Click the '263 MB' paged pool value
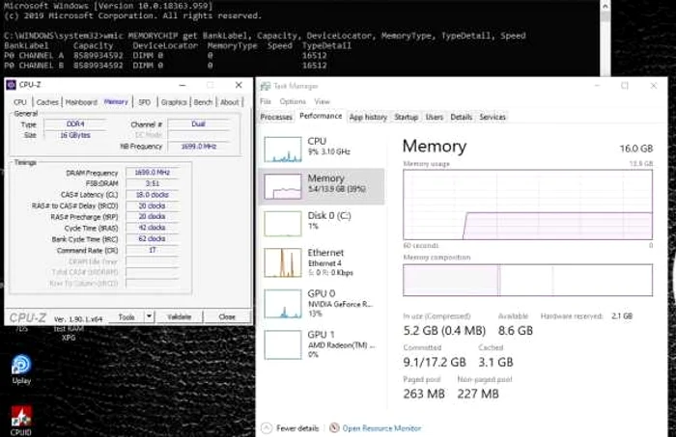This screenshot has width=676, height=437. [424, 394]
